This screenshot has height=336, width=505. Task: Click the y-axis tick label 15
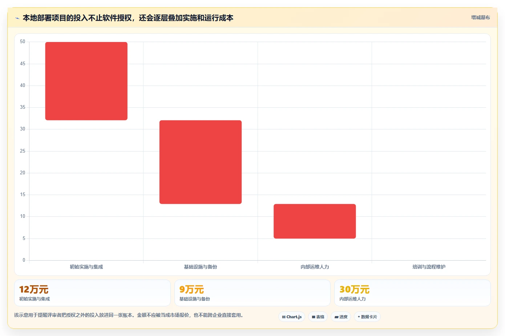tap(23, 195)
